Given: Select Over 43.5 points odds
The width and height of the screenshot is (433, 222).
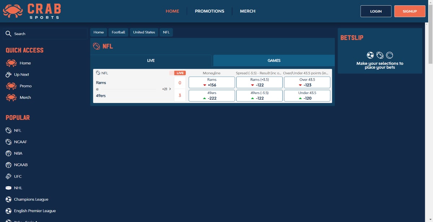Looking at the screenshot, I should point(307,82).
